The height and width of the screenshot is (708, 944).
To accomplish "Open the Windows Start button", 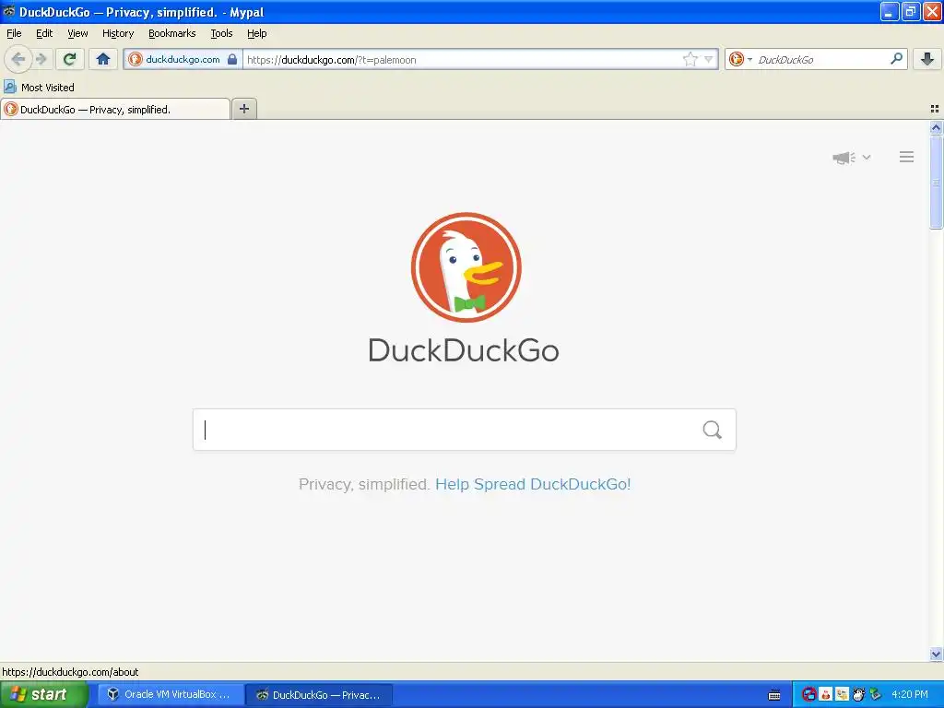I will pos(43,695).
